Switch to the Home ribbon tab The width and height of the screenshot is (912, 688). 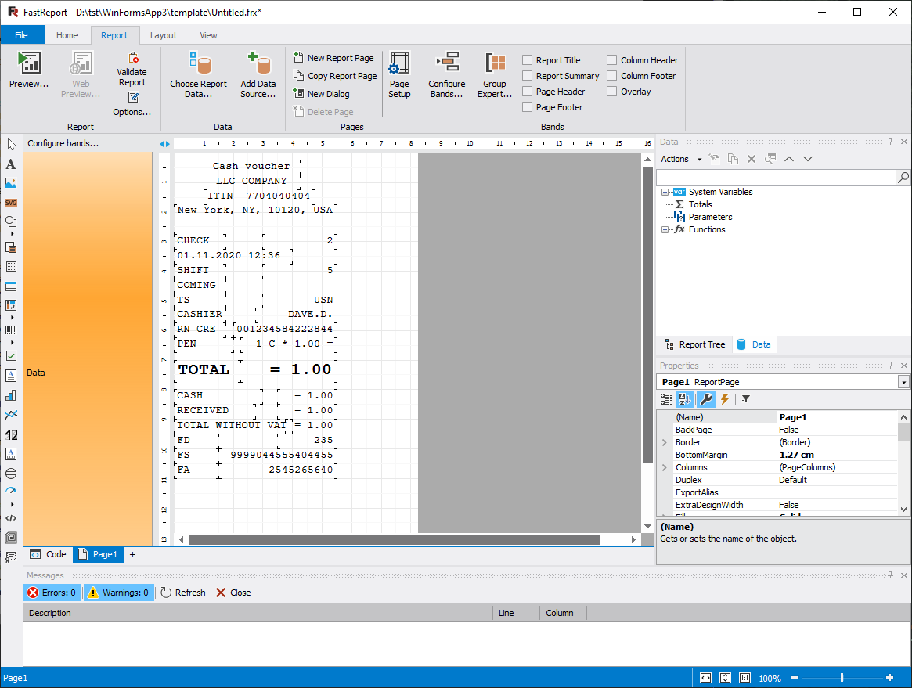click(x=67, y=35)
